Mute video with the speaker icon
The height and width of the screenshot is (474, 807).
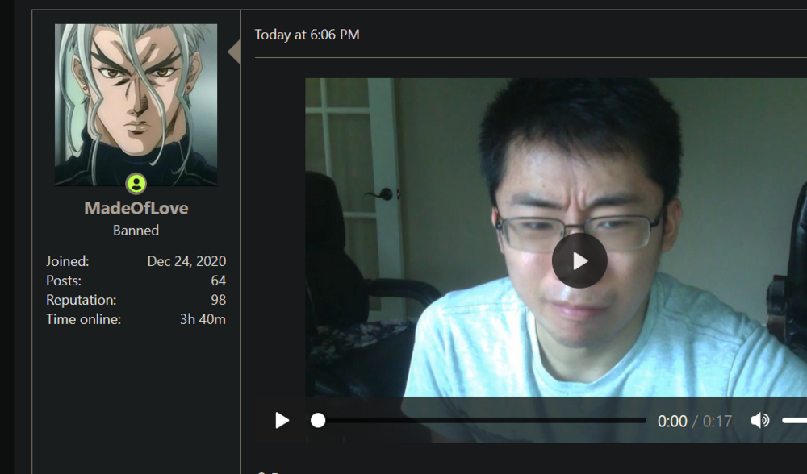[759, 421]
